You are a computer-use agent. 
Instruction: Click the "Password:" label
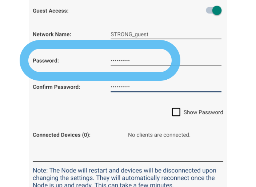(x=46, y=61)
